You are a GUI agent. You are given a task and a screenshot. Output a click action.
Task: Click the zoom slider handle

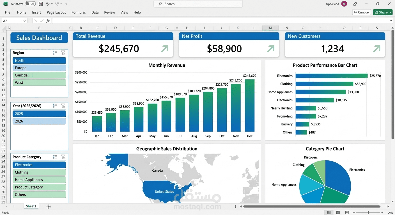click(368, 213)
